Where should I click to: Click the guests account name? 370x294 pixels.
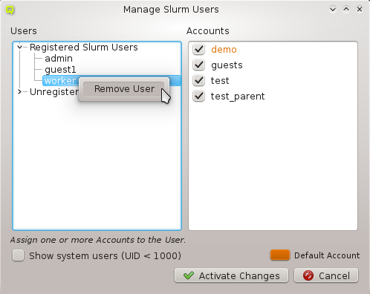click(x=227, y=65)
